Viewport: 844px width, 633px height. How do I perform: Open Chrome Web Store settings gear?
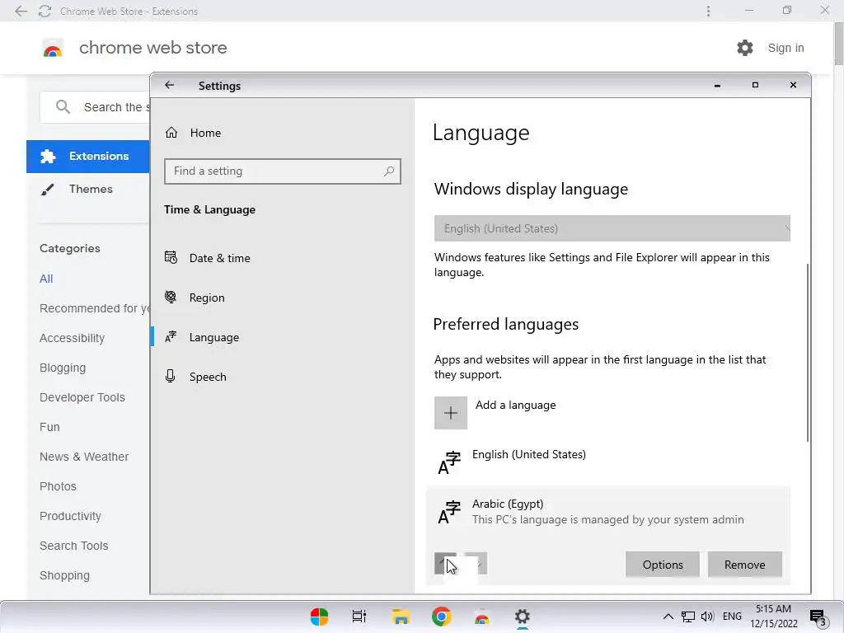(745, 48)
